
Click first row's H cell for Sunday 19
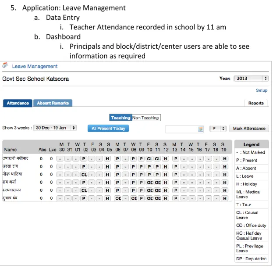point(225,159)
